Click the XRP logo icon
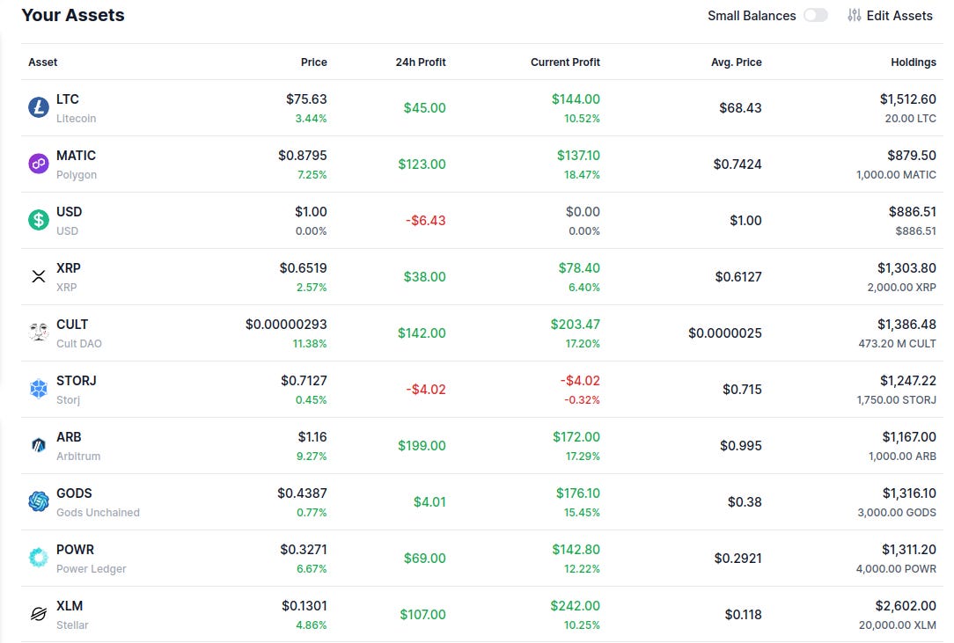 39,276
